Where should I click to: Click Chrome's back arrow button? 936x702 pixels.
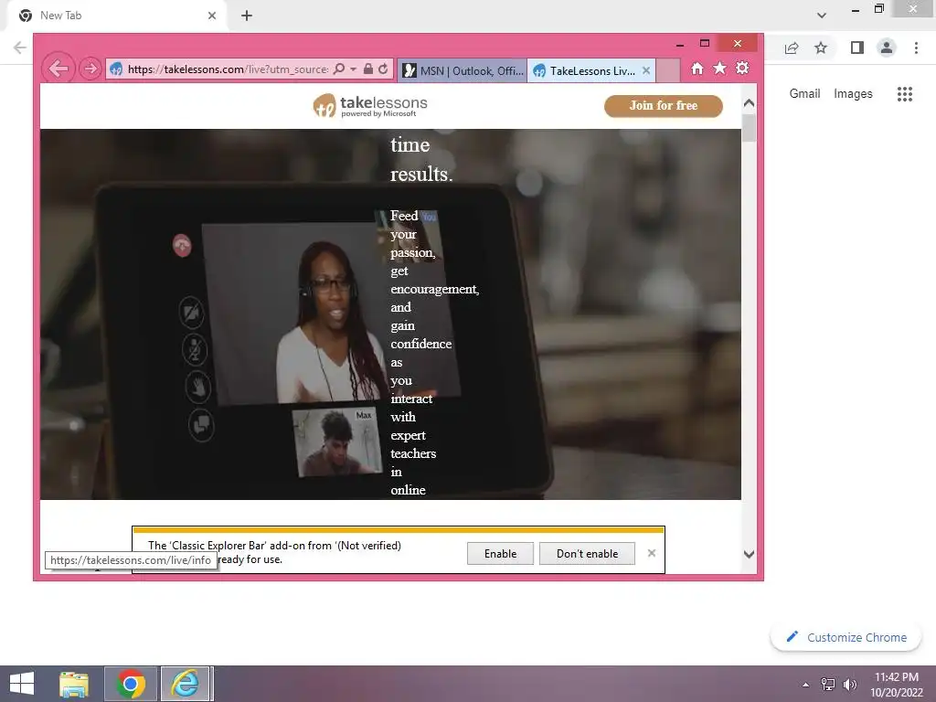pos(19,48)
